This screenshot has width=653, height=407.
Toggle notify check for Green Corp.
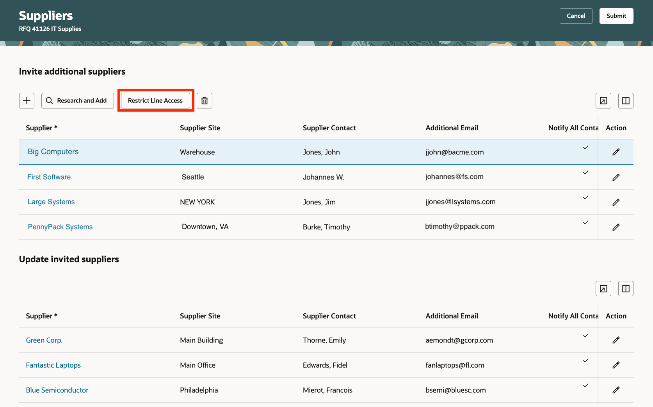[585, 336]
